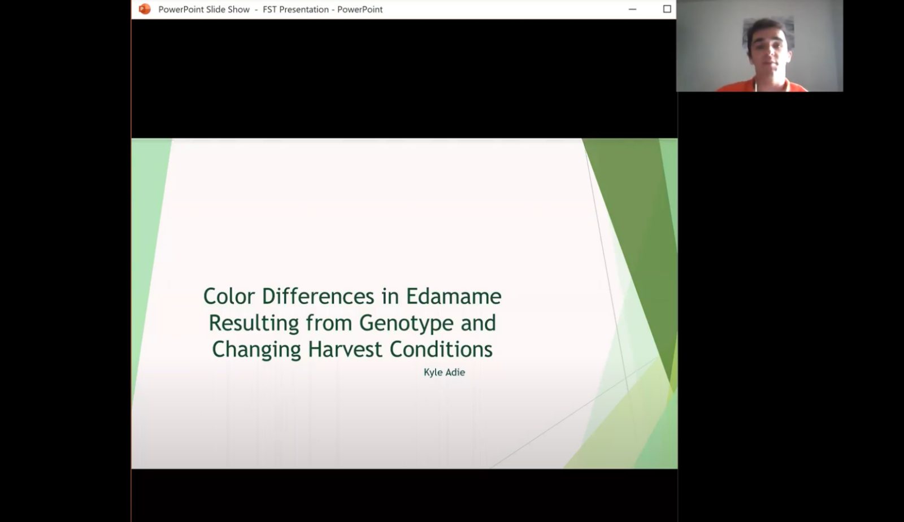This screenshot has height=522, width=904.
Task: Click the presenter's webcam video thumbnail
Action: click(x=759, y=46)
